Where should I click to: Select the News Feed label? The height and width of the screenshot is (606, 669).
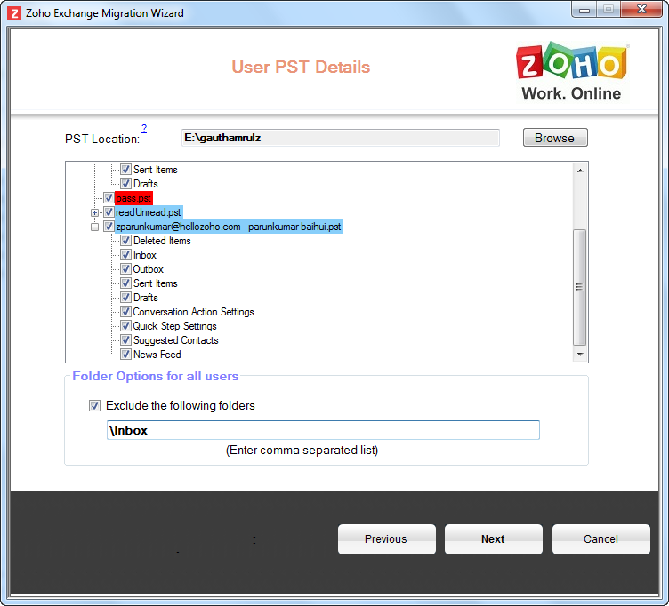[157, 355]
